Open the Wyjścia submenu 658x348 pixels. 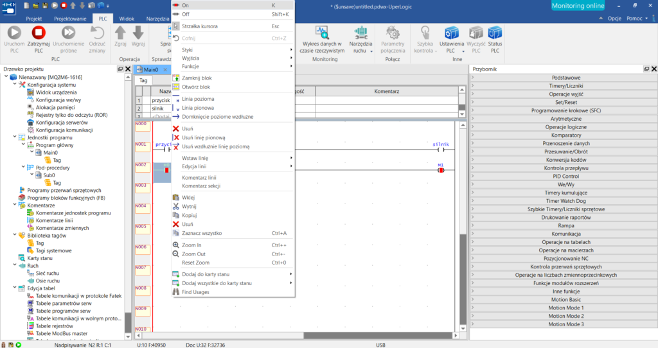coord(233,58)
